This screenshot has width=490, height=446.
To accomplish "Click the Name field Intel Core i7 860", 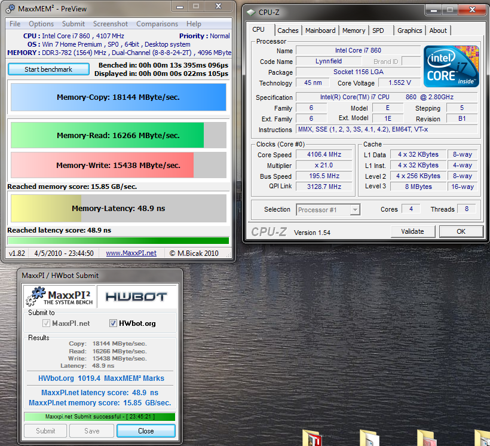I will [x=358, y=50].
